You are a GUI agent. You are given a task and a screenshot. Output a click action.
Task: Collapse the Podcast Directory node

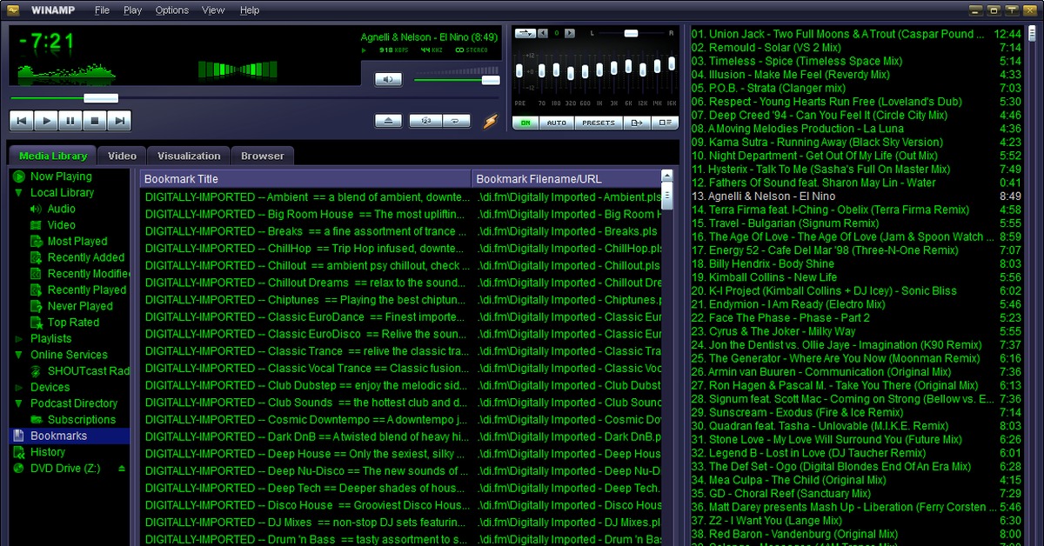pyautogui.click(x=19, y=403)
